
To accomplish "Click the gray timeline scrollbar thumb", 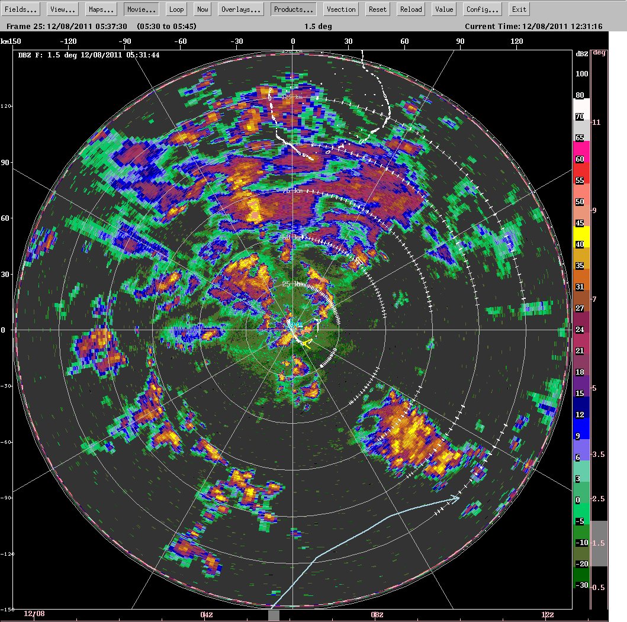I will pos(273,614).
